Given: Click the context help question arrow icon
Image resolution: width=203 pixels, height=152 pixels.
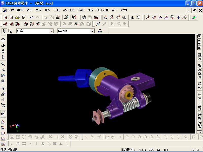Looking at the screenshot, I should (x=74, y=17).
